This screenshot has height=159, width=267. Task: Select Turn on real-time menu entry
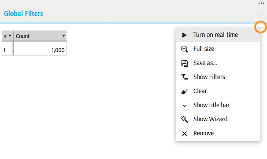point(218,35)
